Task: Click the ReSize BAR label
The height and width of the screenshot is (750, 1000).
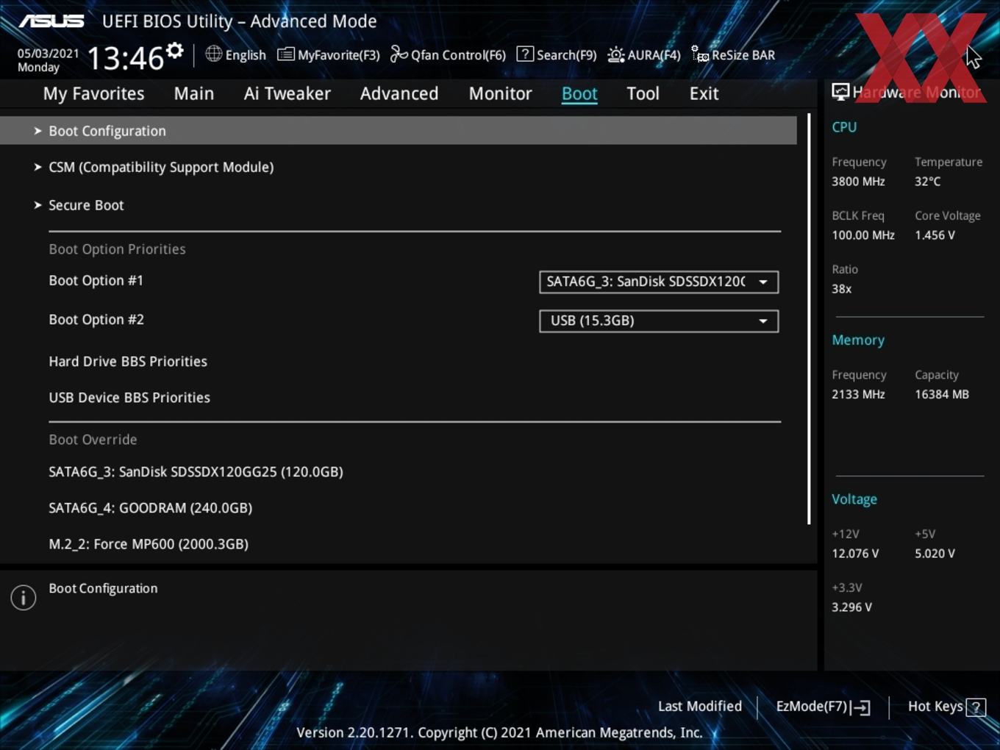Action: [743, 55]
